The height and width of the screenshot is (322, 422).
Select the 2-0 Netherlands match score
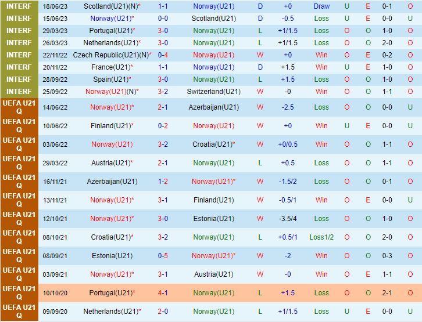click(x=163, y=312)
